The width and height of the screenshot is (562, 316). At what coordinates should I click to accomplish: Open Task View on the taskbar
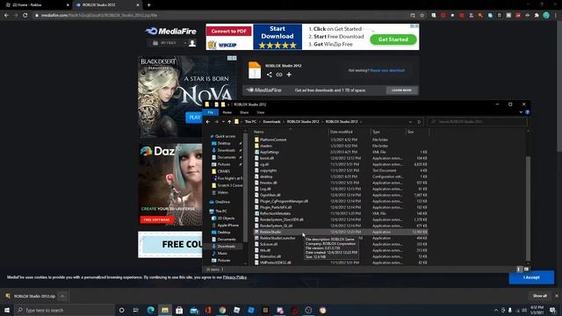tap(136, 310)
